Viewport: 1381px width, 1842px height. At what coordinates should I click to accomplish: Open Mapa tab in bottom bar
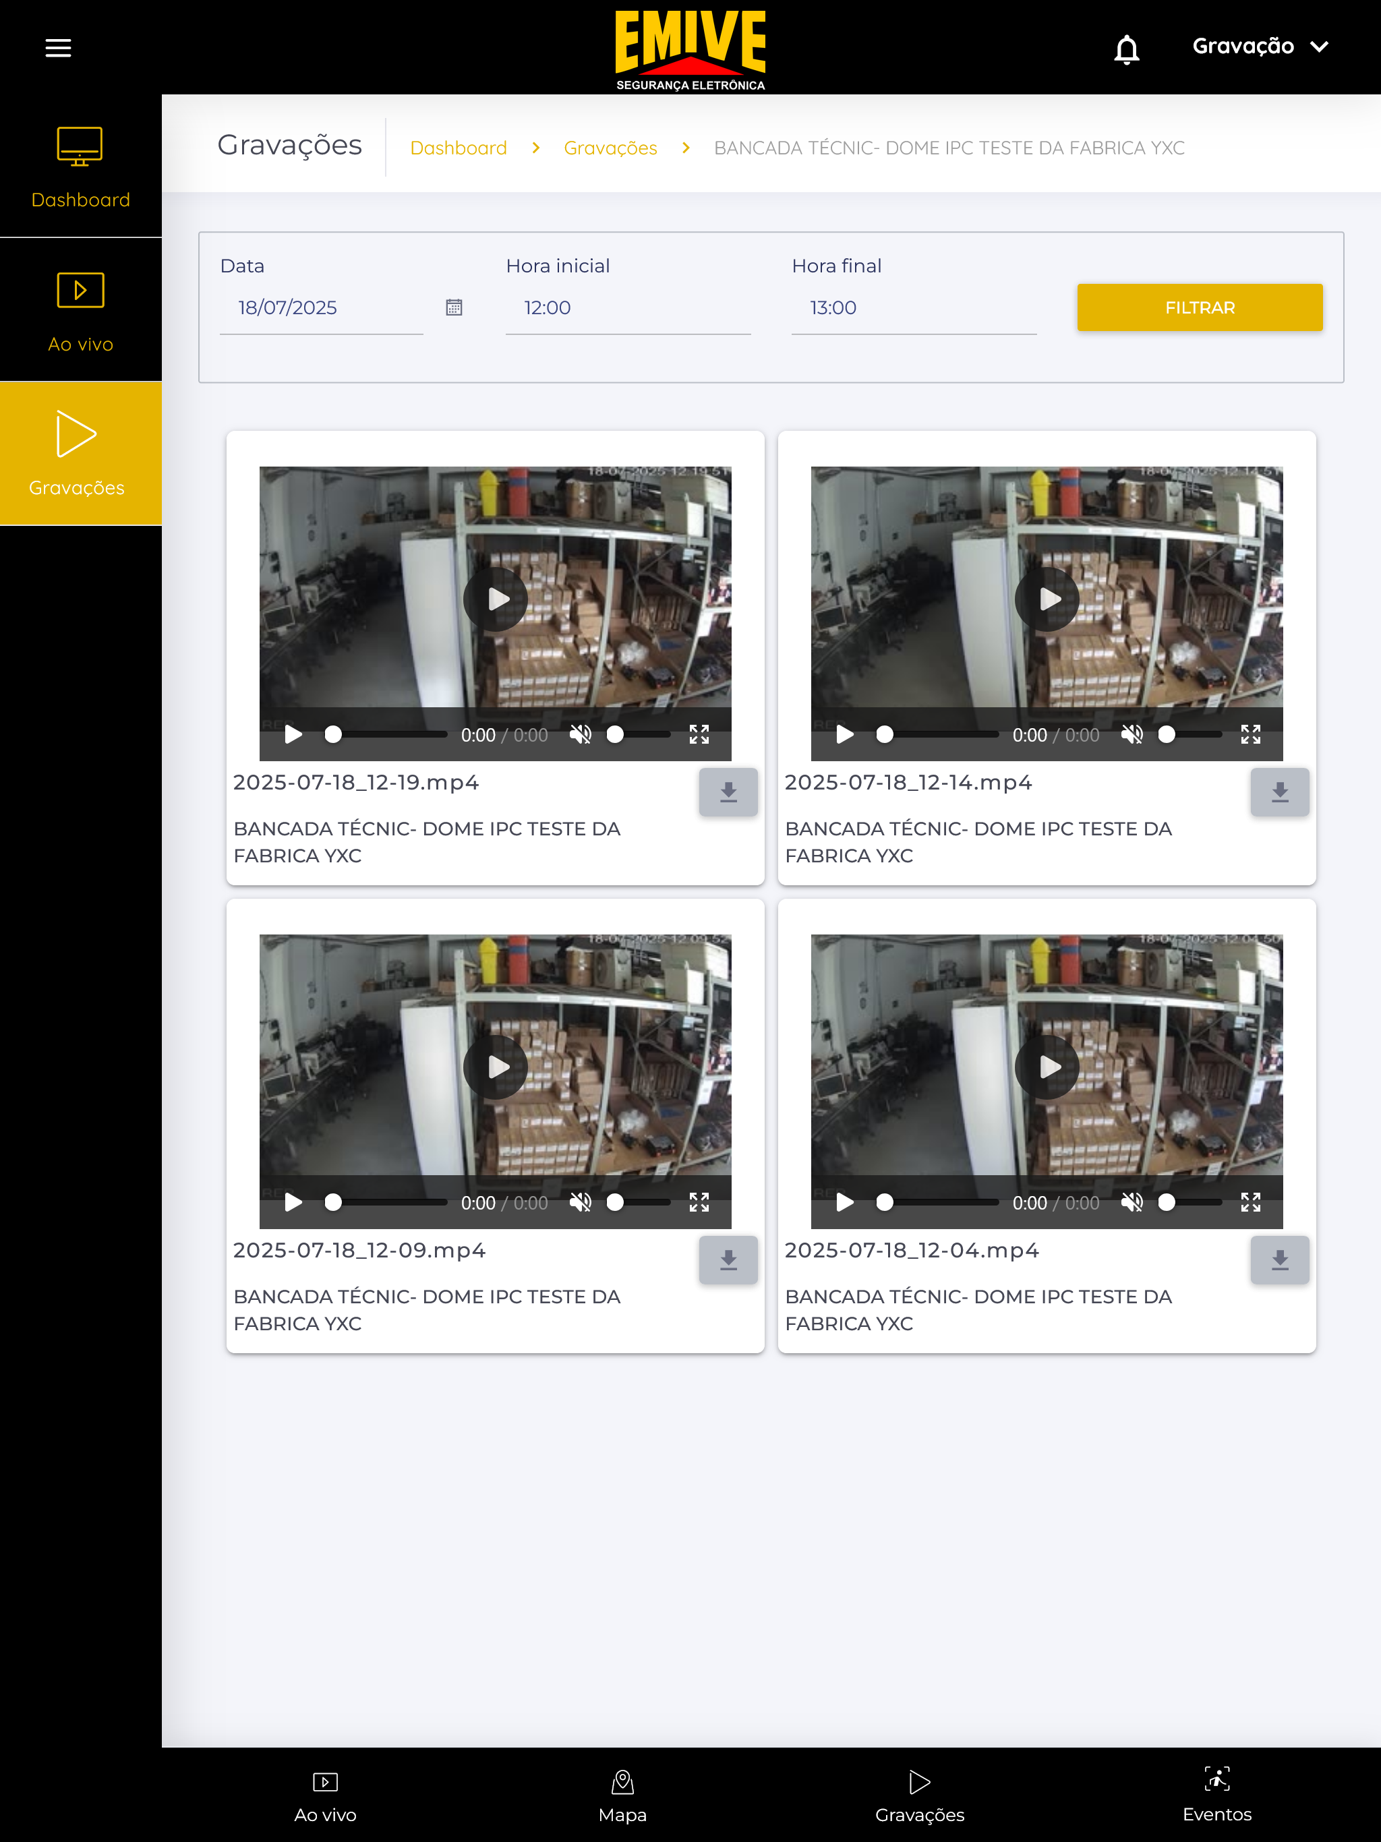(622, 1796)
